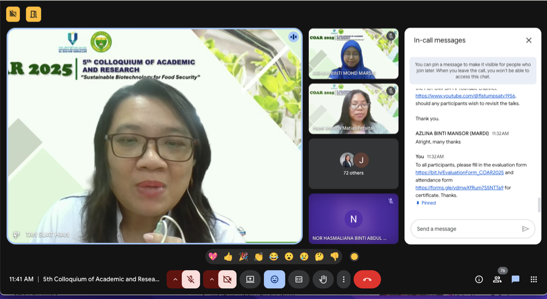This screenshot has width=547, height=299.
Task: Open the three-dot more options menu
Action: [x=343, y=279]
